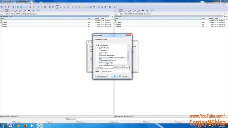Select Arhiv (E:) in folder tree
Screen dimensions: 228x128
coord(104,53)
